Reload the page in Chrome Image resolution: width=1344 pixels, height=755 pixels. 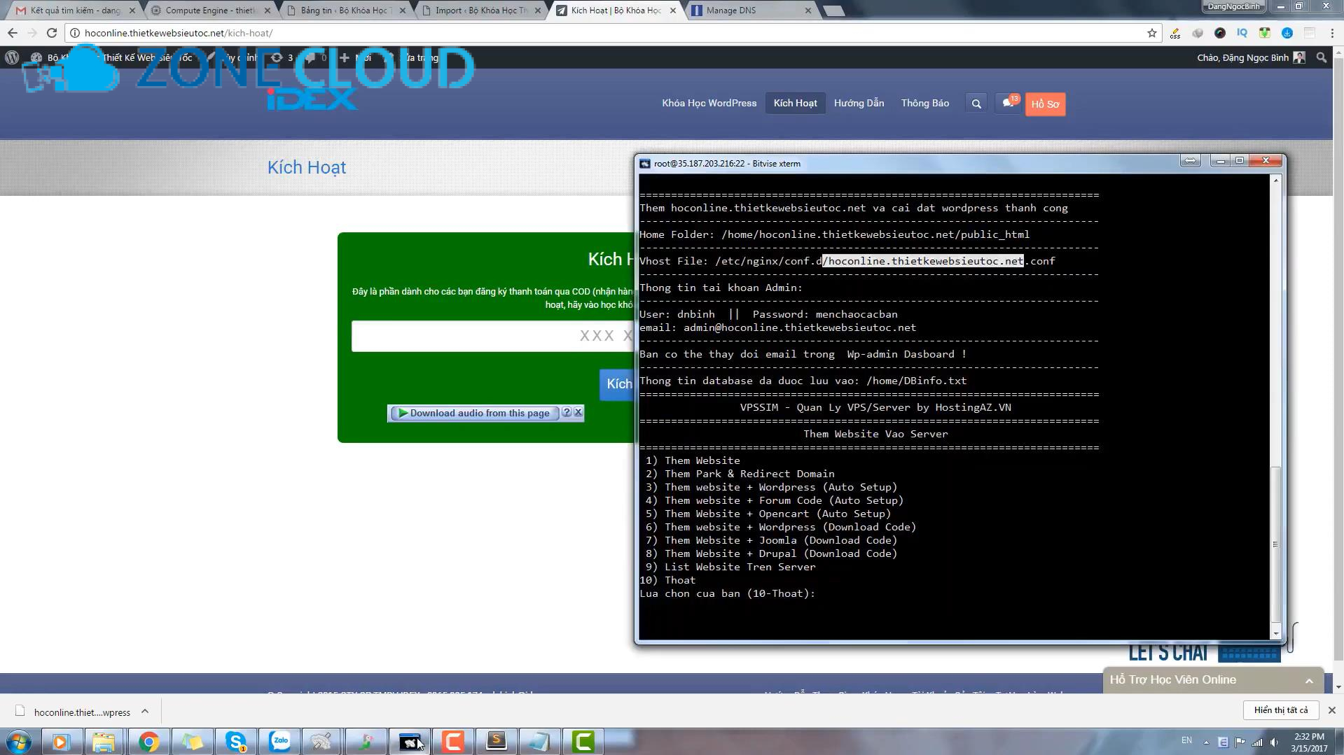click(x=51, y=33)
